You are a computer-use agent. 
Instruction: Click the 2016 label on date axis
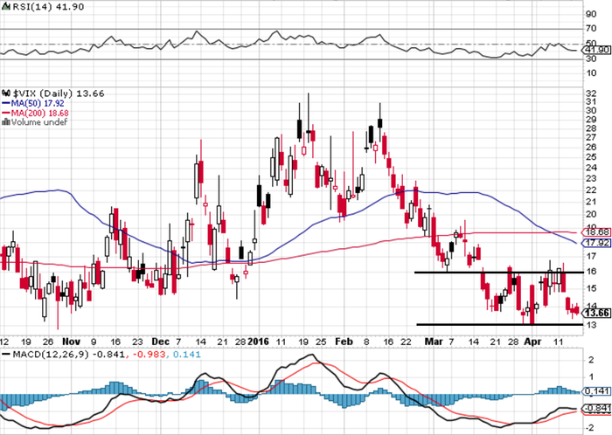[x=259, y=342]
